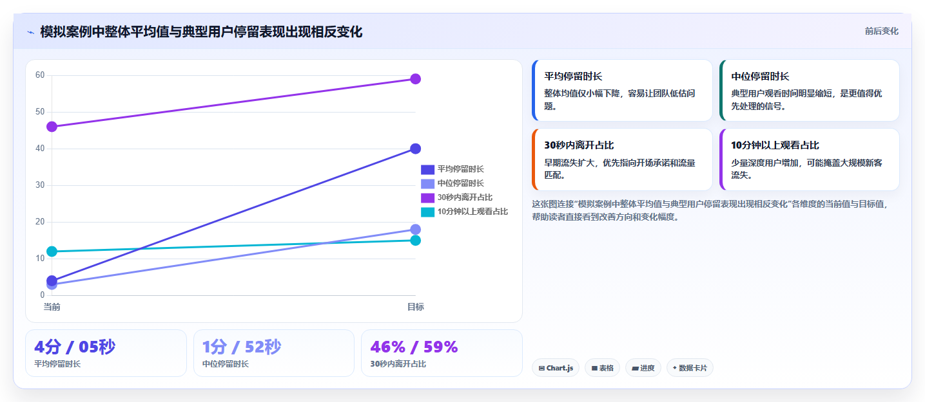The width and height of the screenshot is (925, 402).
Task: Click the icon in the 进度 tag
Action: [635, 369]
